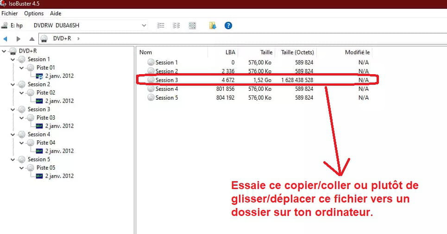Viewport: 447px width, 234px height.
Task: Click disc icon of Session 2 list row
Action: click(x=151, y=71)
